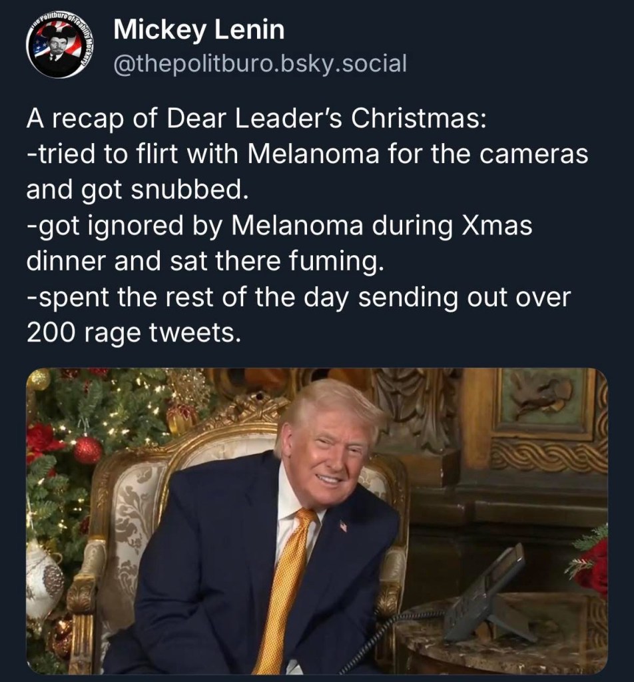Click the display name Mickey Lenin
634x682 pixels.
pyautogui.click(x=198, y=30)
